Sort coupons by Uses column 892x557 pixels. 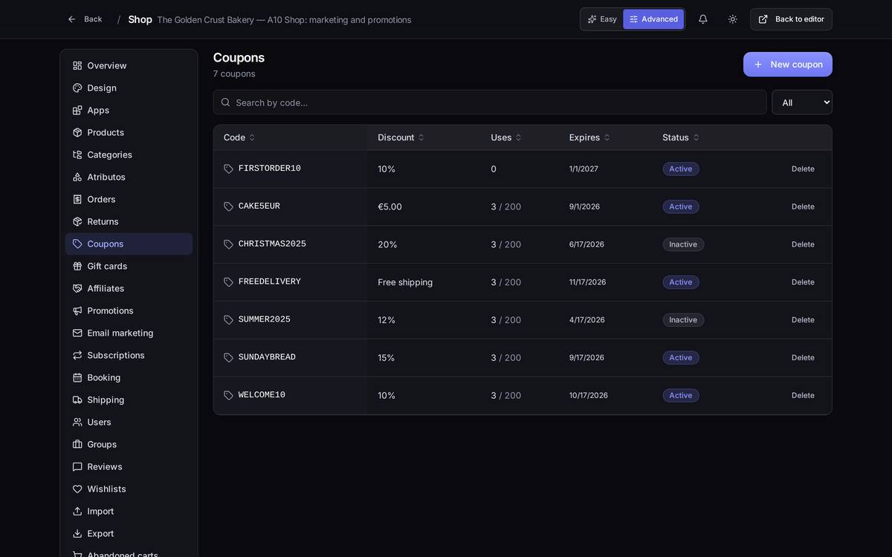[506, 137]
